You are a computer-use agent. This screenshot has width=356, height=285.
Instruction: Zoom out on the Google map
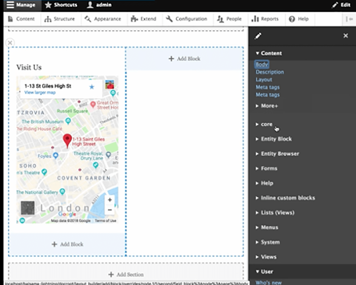(110, 210)
